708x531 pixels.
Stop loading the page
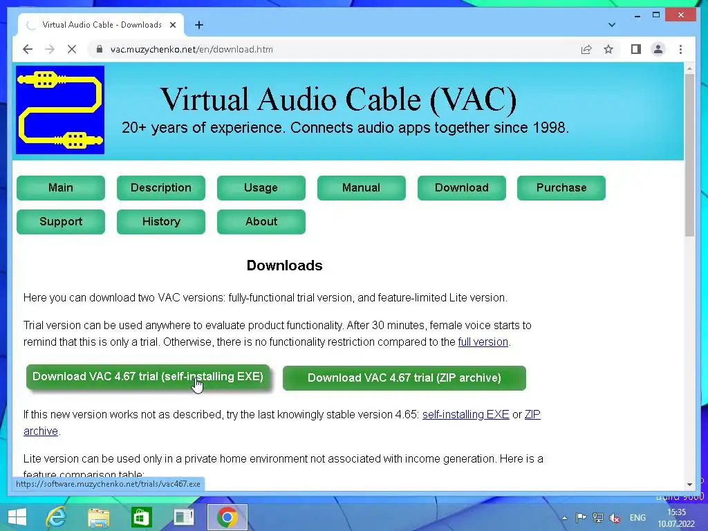tap(72, 49)
